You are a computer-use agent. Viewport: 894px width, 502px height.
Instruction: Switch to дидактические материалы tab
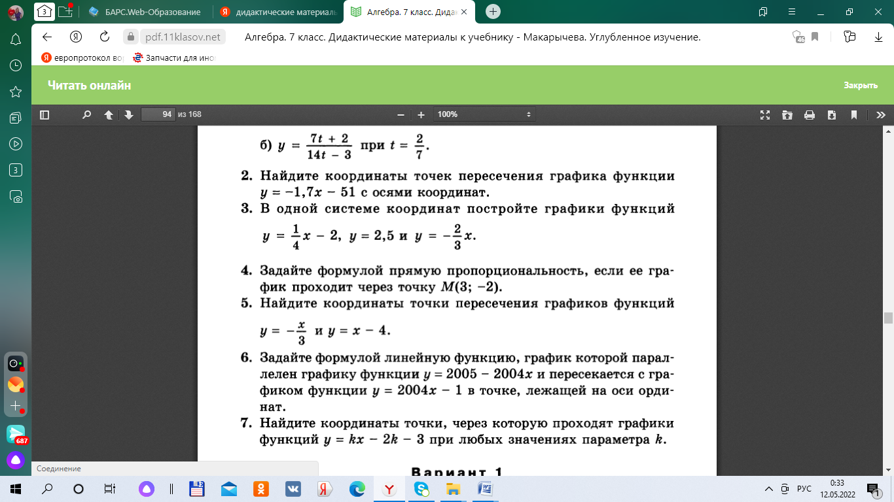279,11
